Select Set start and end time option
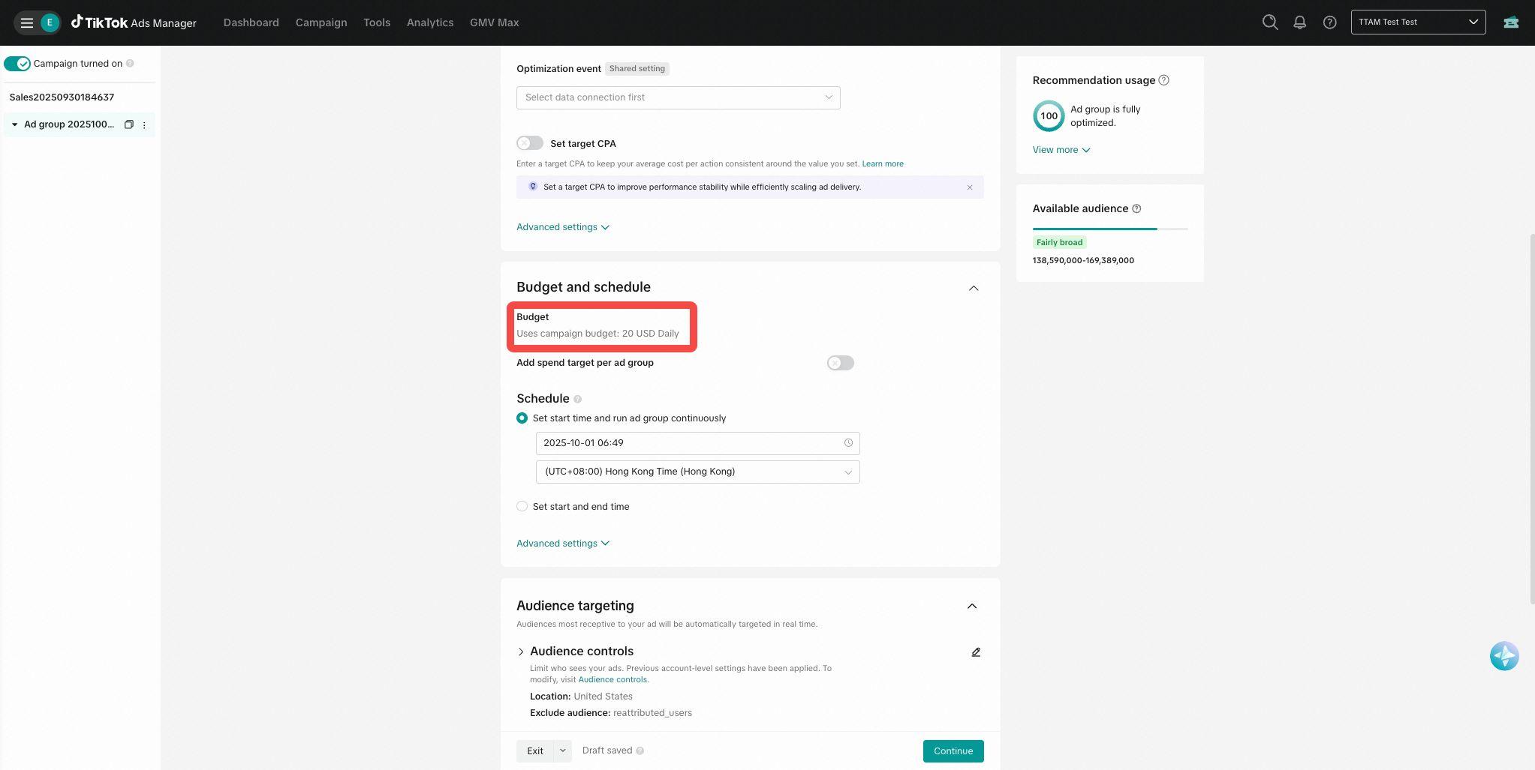The height and width of the screenshot is (770, 1535). coord(522,507)
